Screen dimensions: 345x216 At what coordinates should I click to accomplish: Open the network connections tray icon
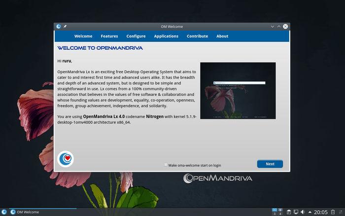point(296,212)
